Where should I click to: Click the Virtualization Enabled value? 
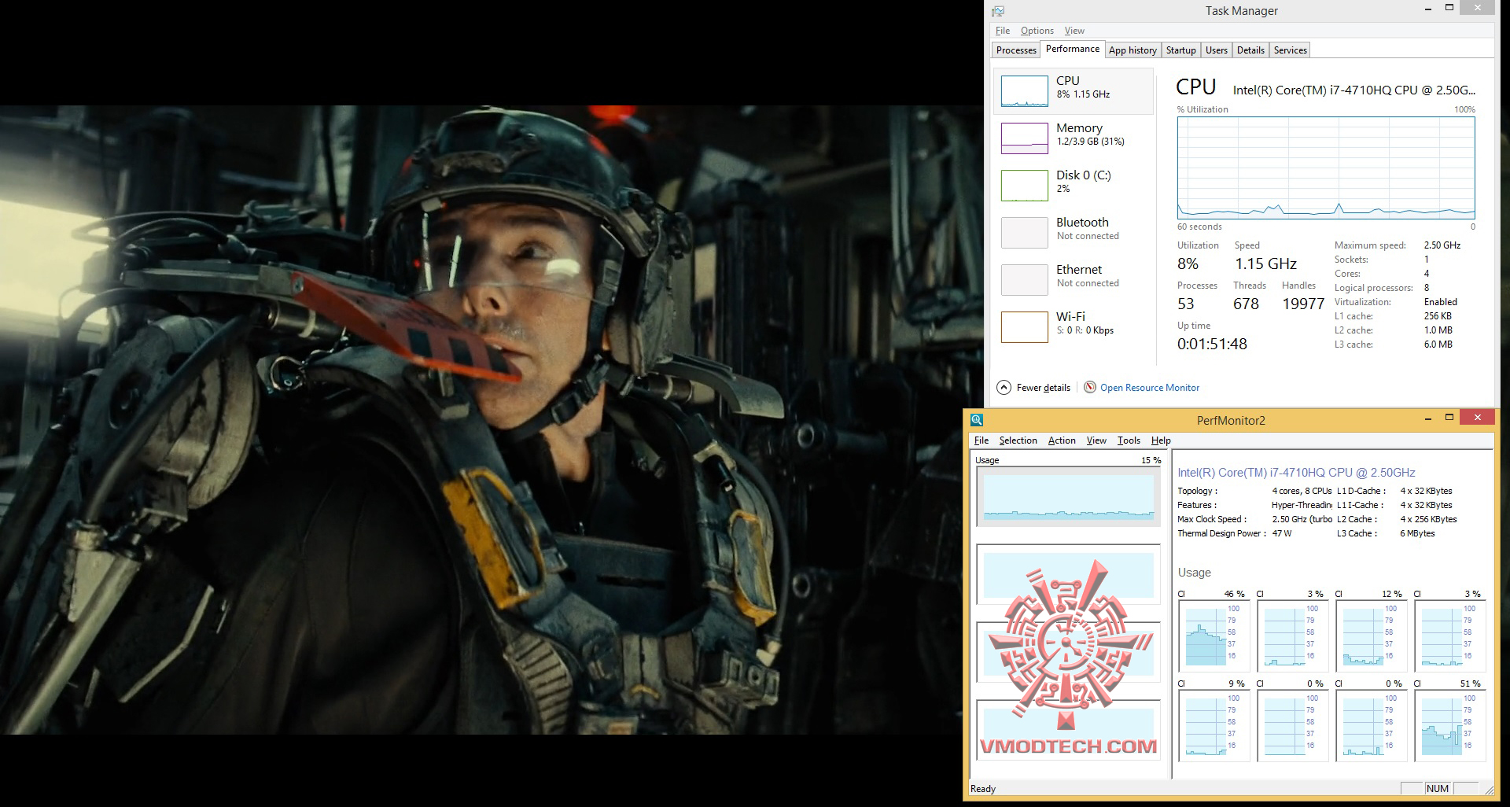(1441, 302)
